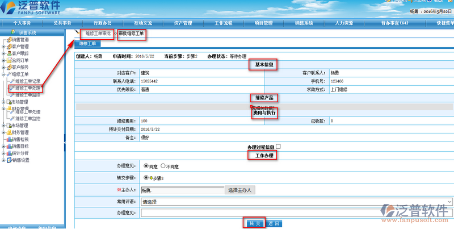The height and width of the screenshot is (229, 454).
Task: Expand the 合同订单 tree node
Action: click(x=3, y=60)
